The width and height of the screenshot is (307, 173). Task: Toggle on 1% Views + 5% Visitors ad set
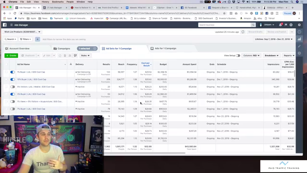12,101
